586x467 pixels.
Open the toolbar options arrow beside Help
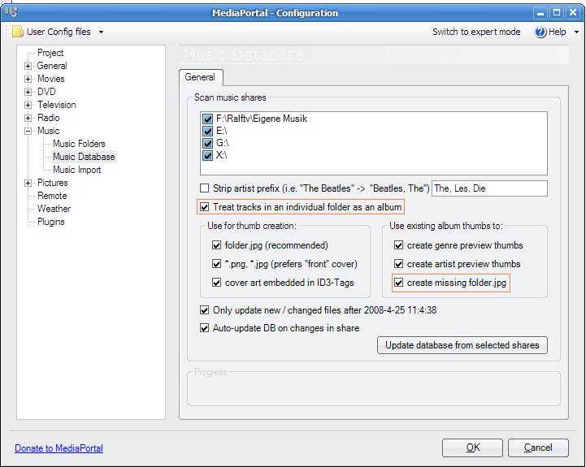576,32
